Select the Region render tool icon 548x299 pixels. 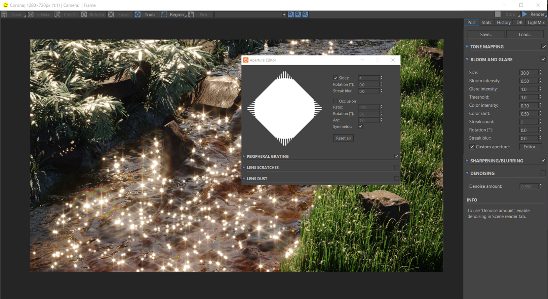click(164, 15)
